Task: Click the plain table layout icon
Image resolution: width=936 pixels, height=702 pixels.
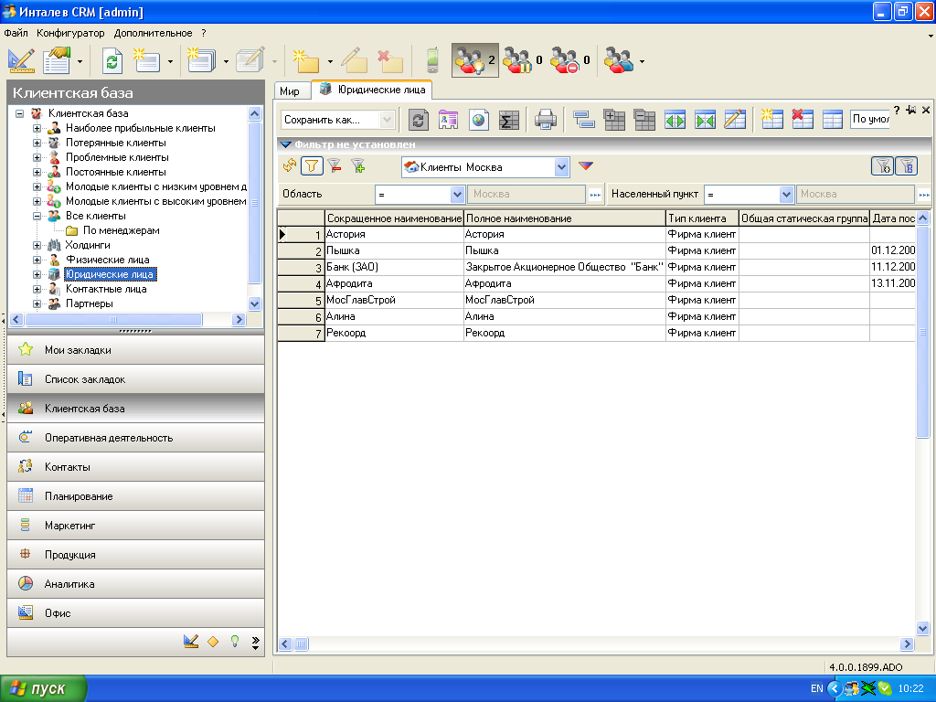Action: pos(832,120)
